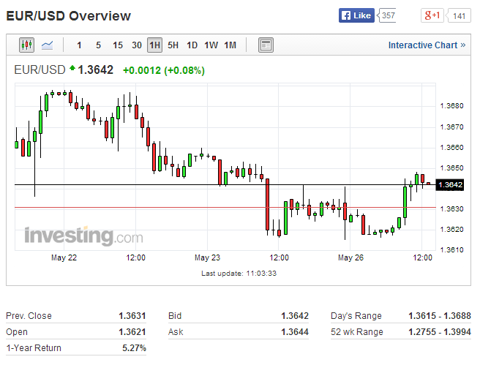The height and width of the screenshot is (365, 480).
Task: Click the 1.3620 price axis label
Action: click(452, 230)
